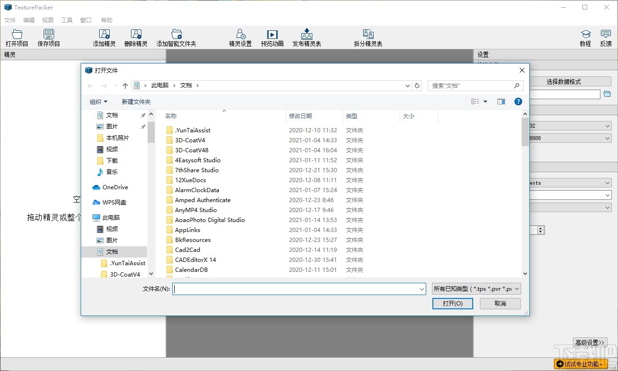Image resolution: width=618 pixels, height=371 pixels.
Task: Refresh the folder listing in dialog
Action: pos(417,86)
